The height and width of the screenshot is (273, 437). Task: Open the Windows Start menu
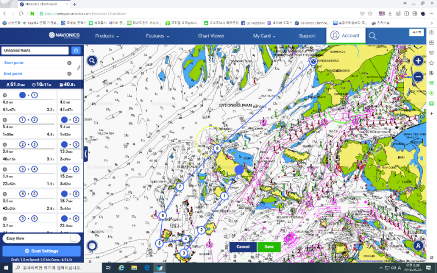tap(5, 268)
